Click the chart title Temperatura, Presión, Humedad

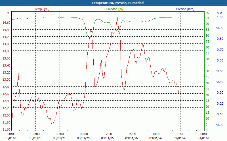113,3
